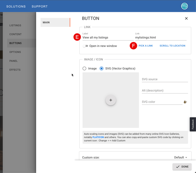
Task: Open the Solutions menu
Action: pyautogui.click(x=16, y=6)
